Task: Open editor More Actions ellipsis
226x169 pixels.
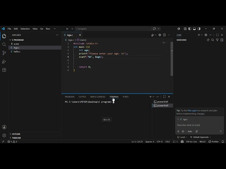Action: tap(169, 35)
